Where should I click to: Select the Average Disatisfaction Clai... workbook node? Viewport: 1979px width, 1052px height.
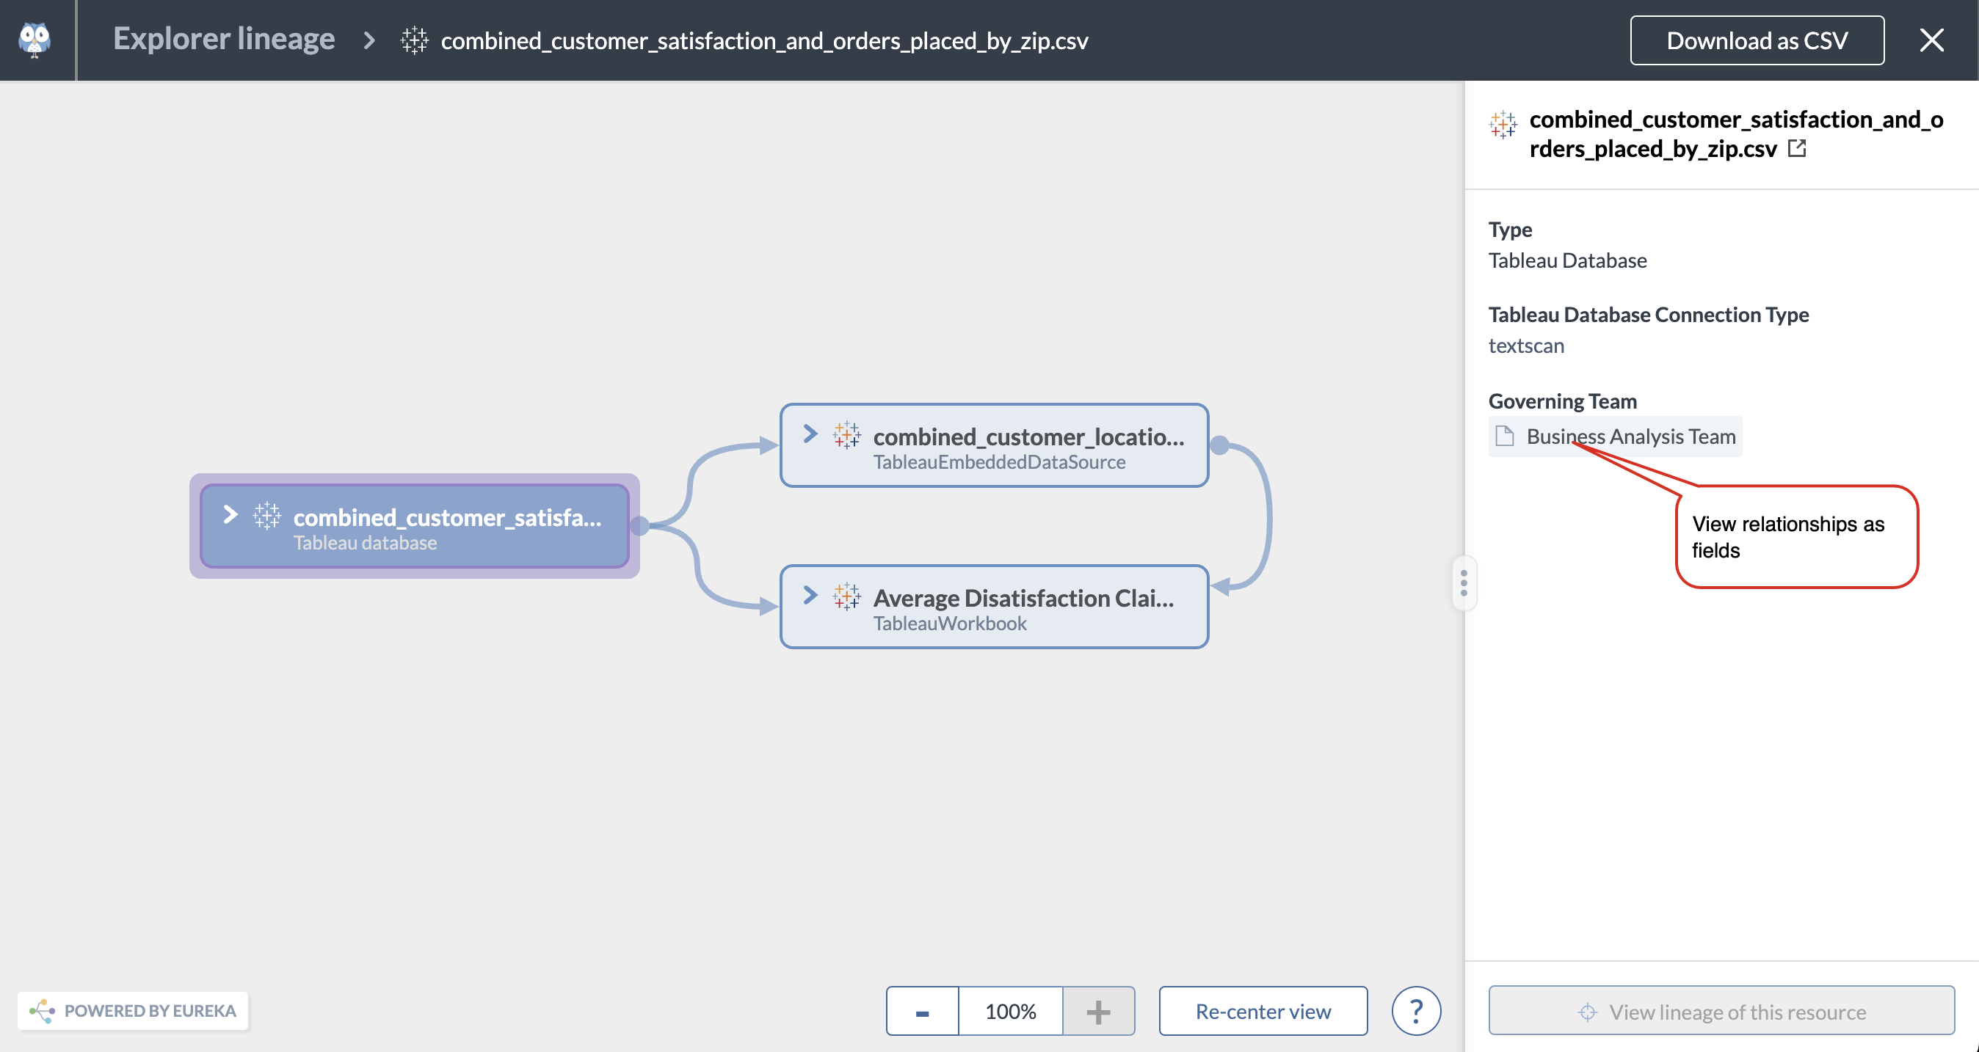[994, 607]
